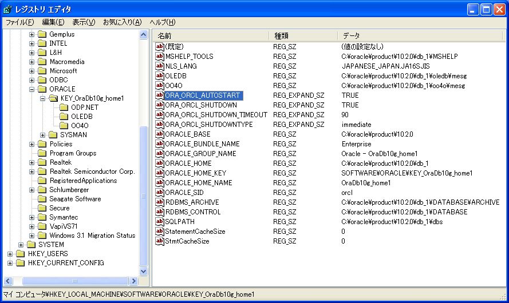Click the INTEL folder icon
The width and height of the screenshot is (509, 303).
pyautogui.click(x=42, y=43)
